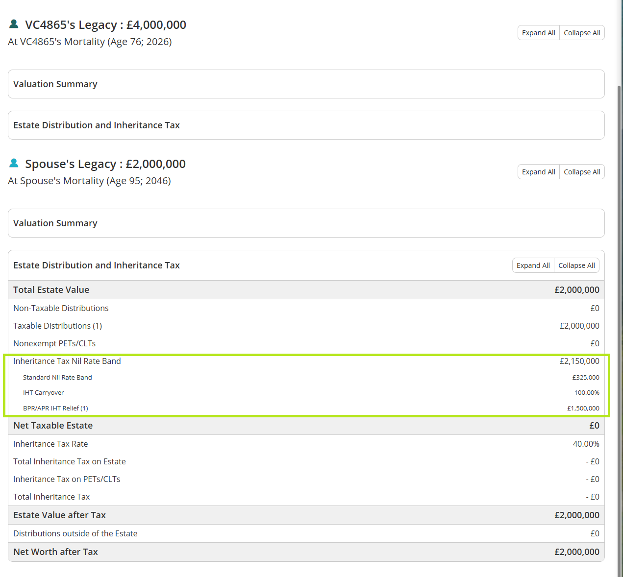
Task: Collapse All sections for VC4865's Legacy
Action: (582, 33)
